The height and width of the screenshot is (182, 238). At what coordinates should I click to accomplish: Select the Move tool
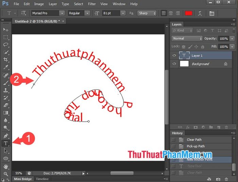(x=6, y=30)
